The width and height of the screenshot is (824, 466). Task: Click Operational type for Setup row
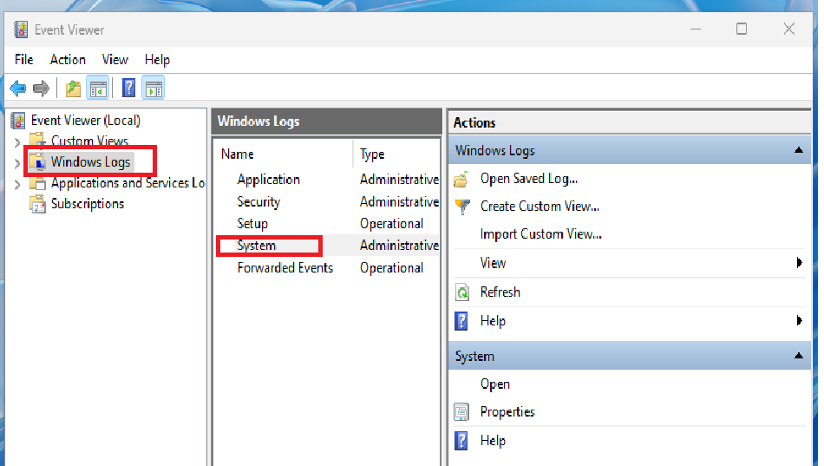(391, 224)
